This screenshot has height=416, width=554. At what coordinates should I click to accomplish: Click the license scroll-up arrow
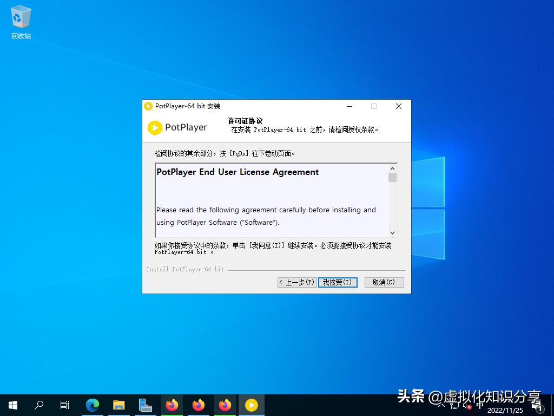coord(393,168)
